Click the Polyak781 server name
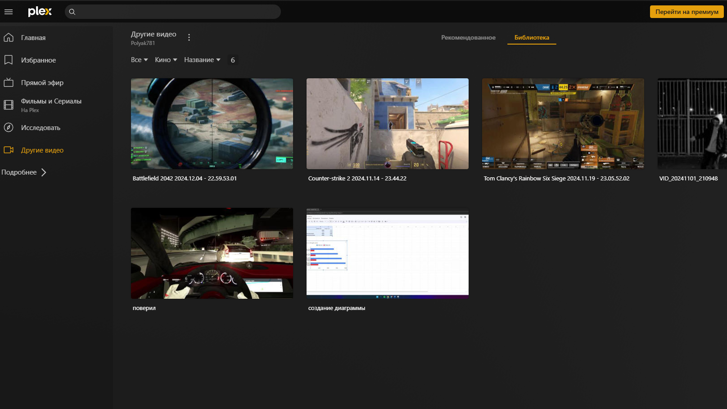Image resolution: width=727 pixels, height=409 pixels. [143, 43]
